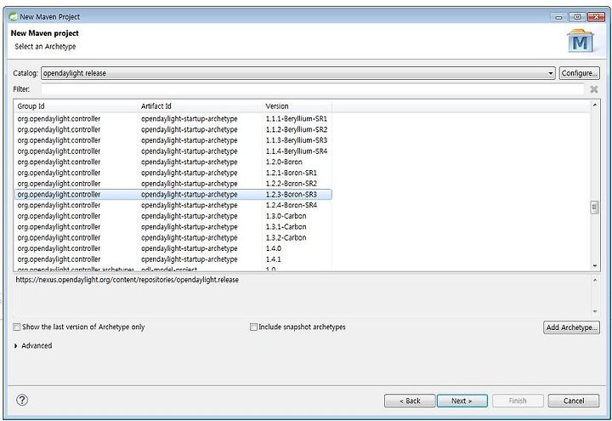Select the 1.3.0-Carbon archetype row
This screenshot has width=612, height=421.
(x=173, y=216)
